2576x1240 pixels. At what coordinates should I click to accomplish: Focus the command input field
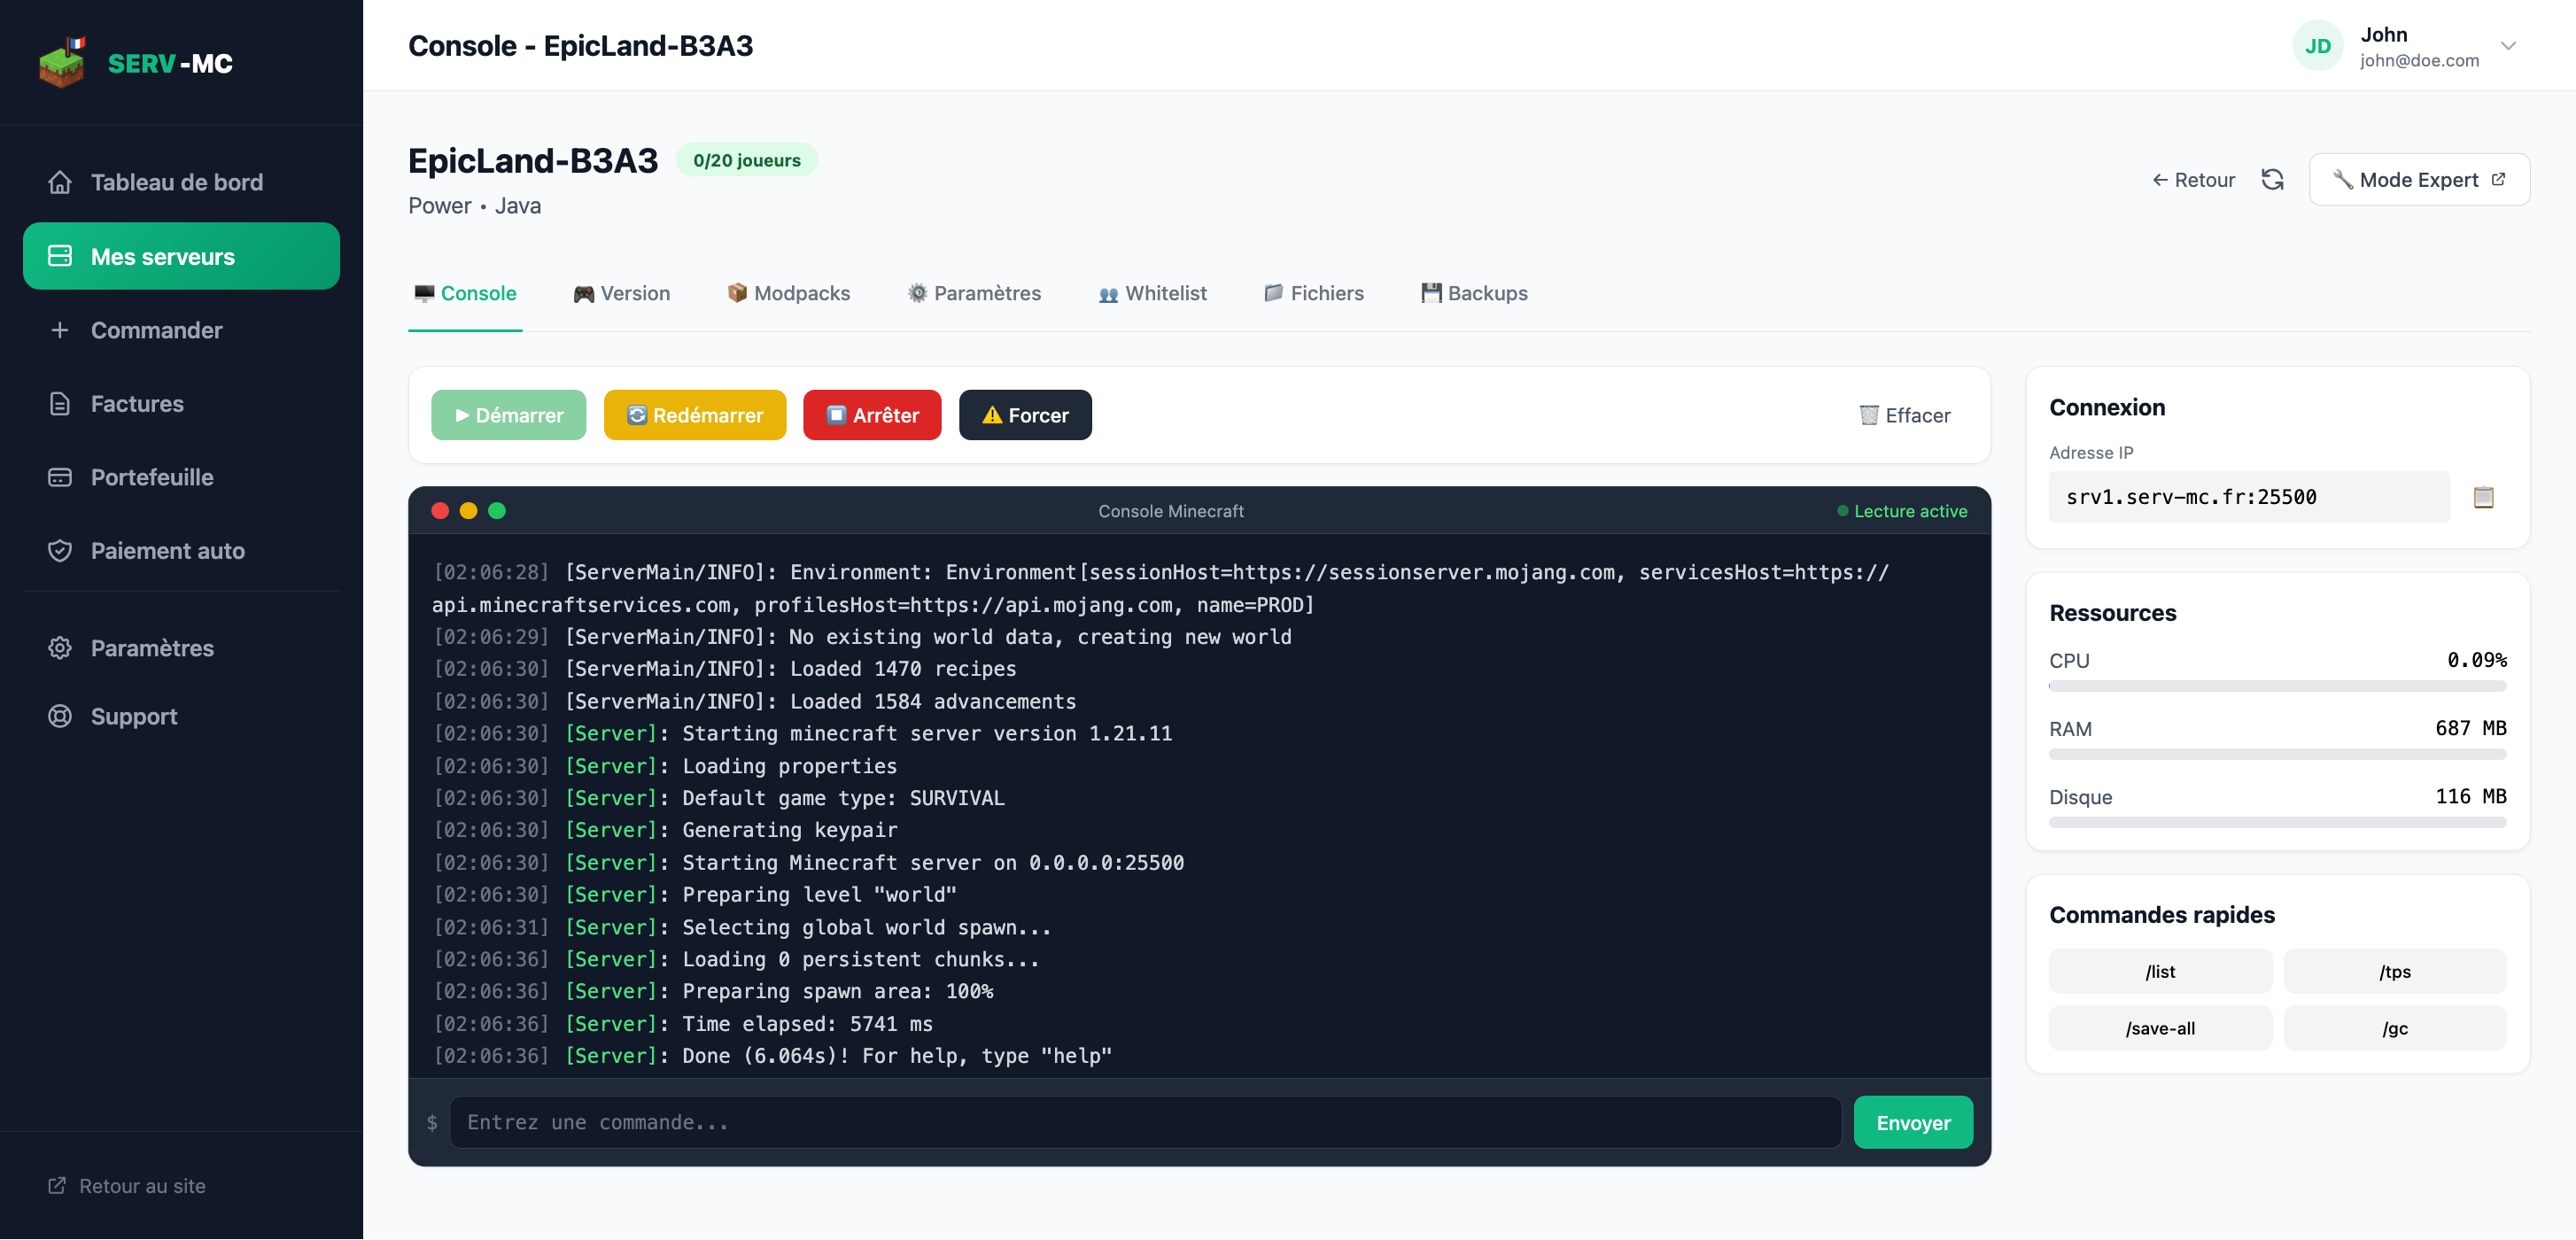point(1146,1122)
